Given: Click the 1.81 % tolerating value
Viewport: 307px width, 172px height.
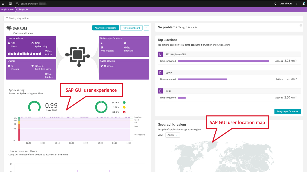Looking at the screenshot, I should coord(116,107).
